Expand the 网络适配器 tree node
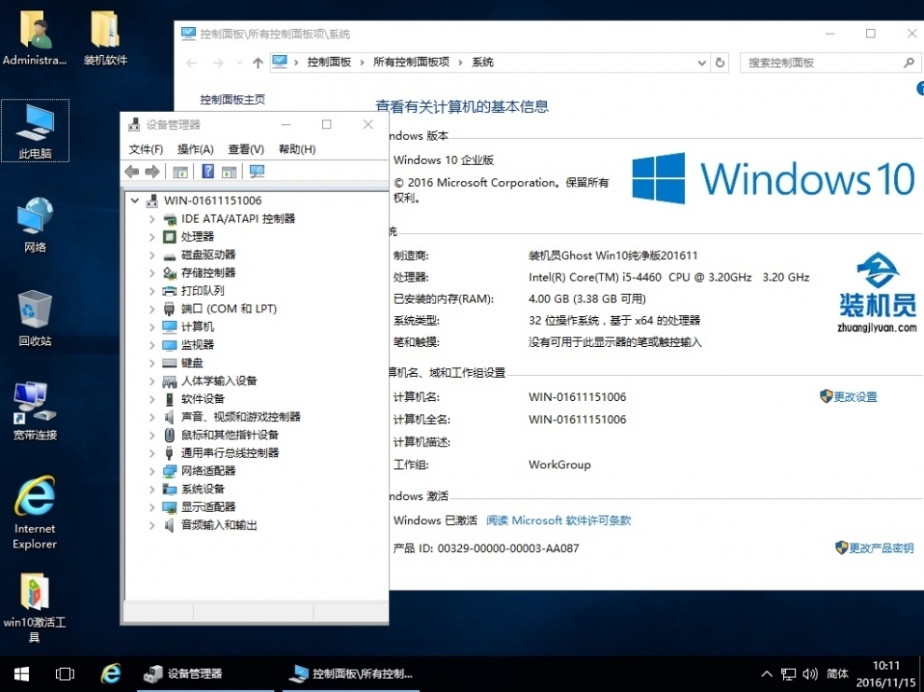Image resolution: width=924 pixels, height=692 pixels. pos(152,471)
